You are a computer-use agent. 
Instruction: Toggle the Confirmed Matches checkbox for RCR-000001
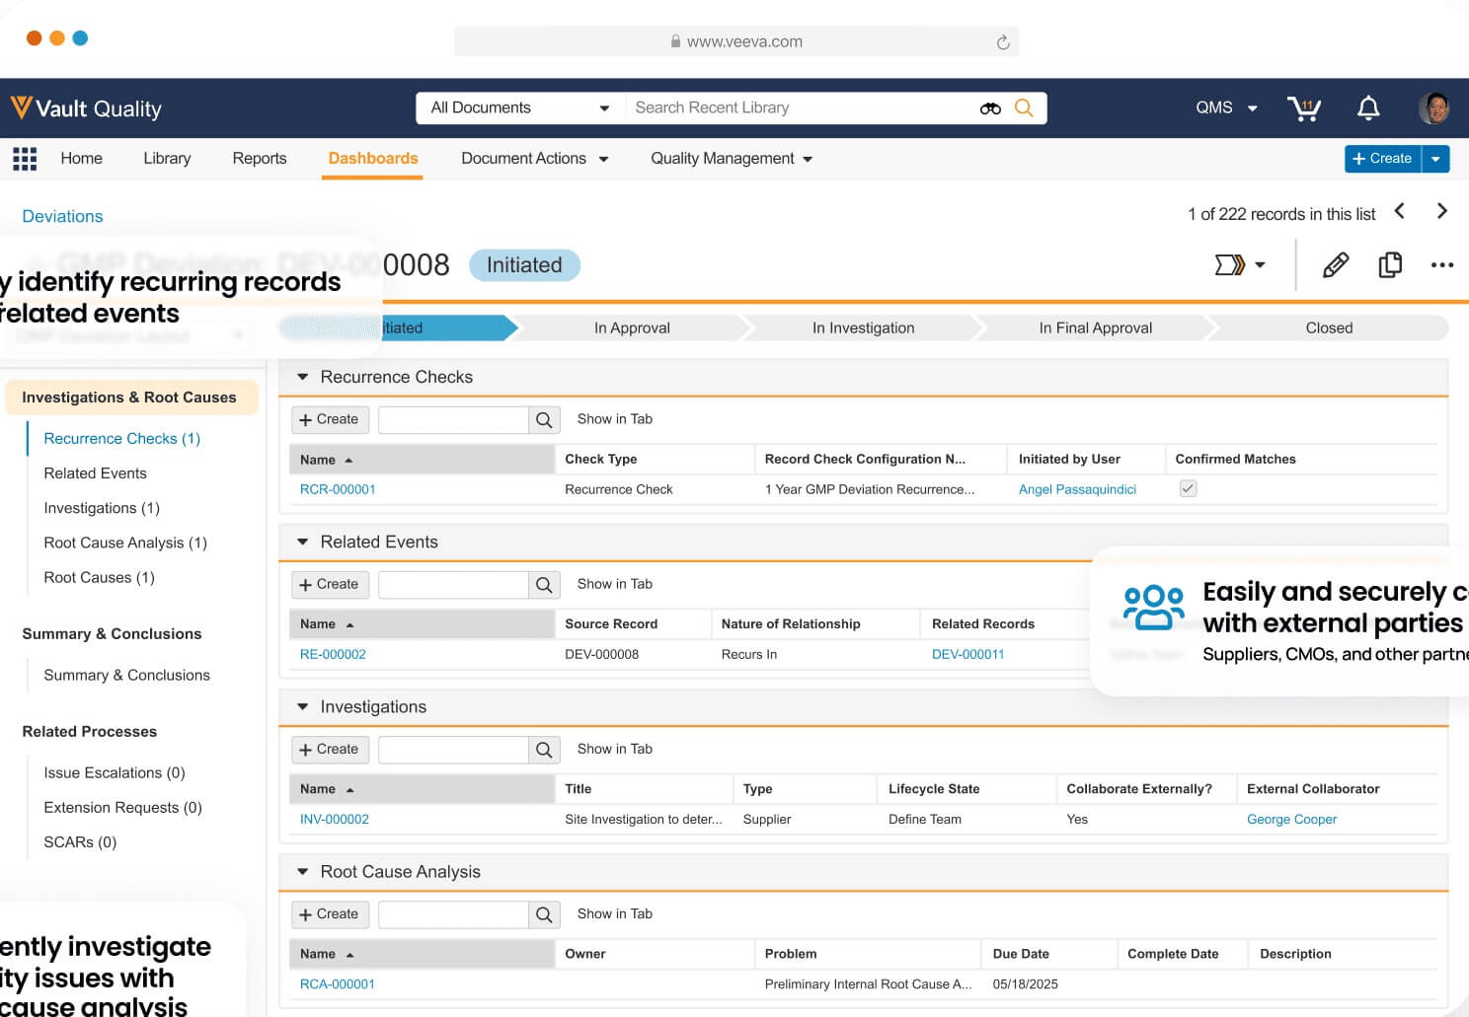pos(1188,487)
